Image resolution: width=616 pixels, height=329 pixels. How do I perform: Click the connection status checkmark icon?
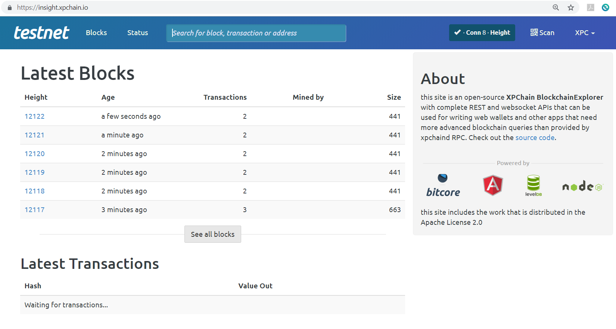point(457,32)
